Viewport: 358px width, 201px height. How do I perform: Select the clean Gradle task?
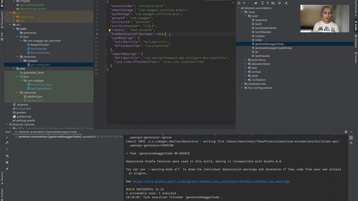point(258,40)
